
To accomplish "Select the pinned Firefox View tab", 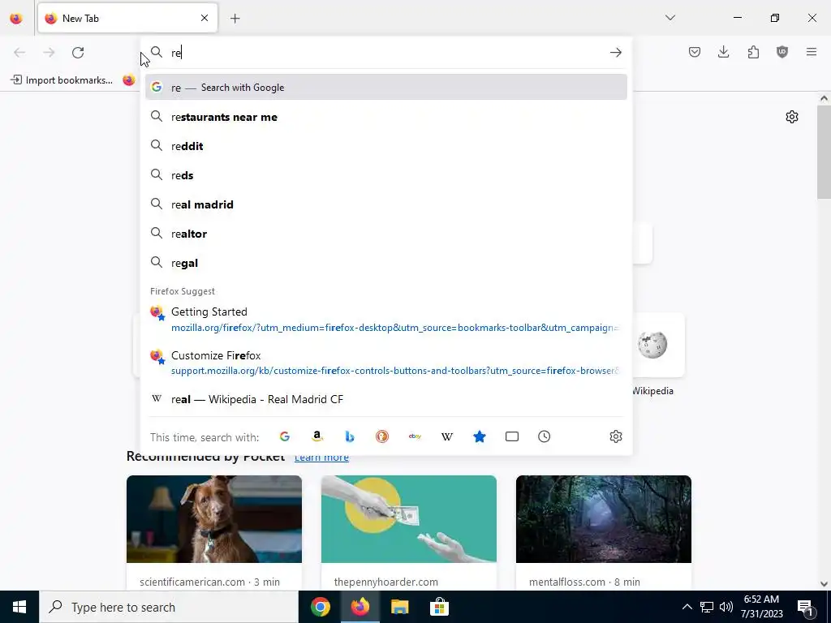I will pos(16,19).
